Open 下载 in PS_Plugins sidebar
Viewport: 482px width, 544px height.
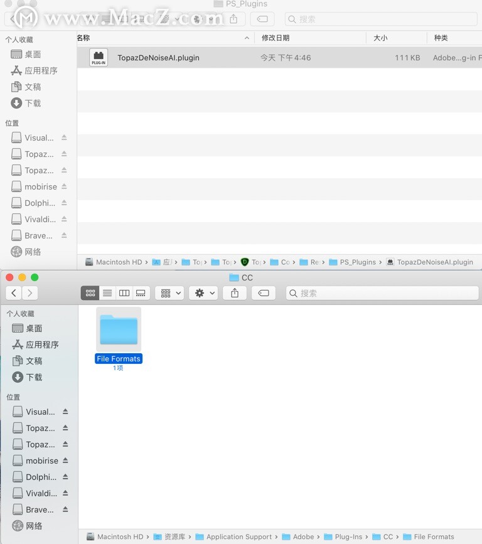(x=26, y=104)
